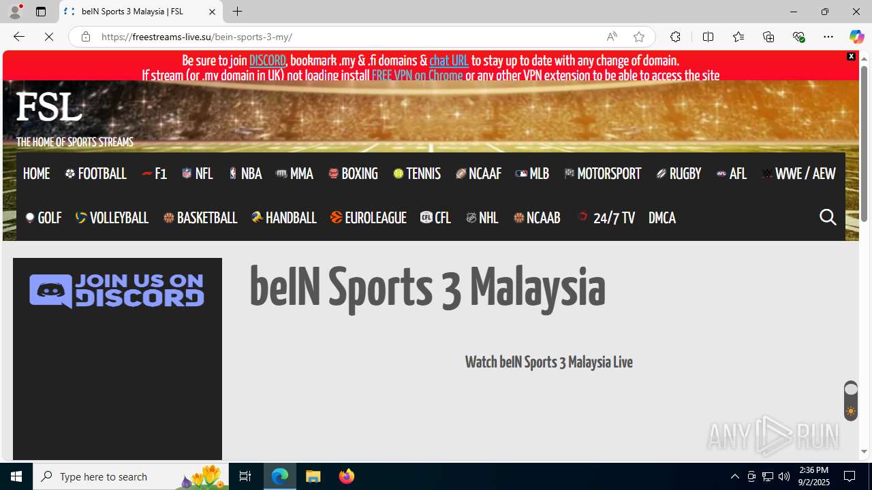Open the BOXING category
Screen dimensions: 872x490
pos(353,174)
